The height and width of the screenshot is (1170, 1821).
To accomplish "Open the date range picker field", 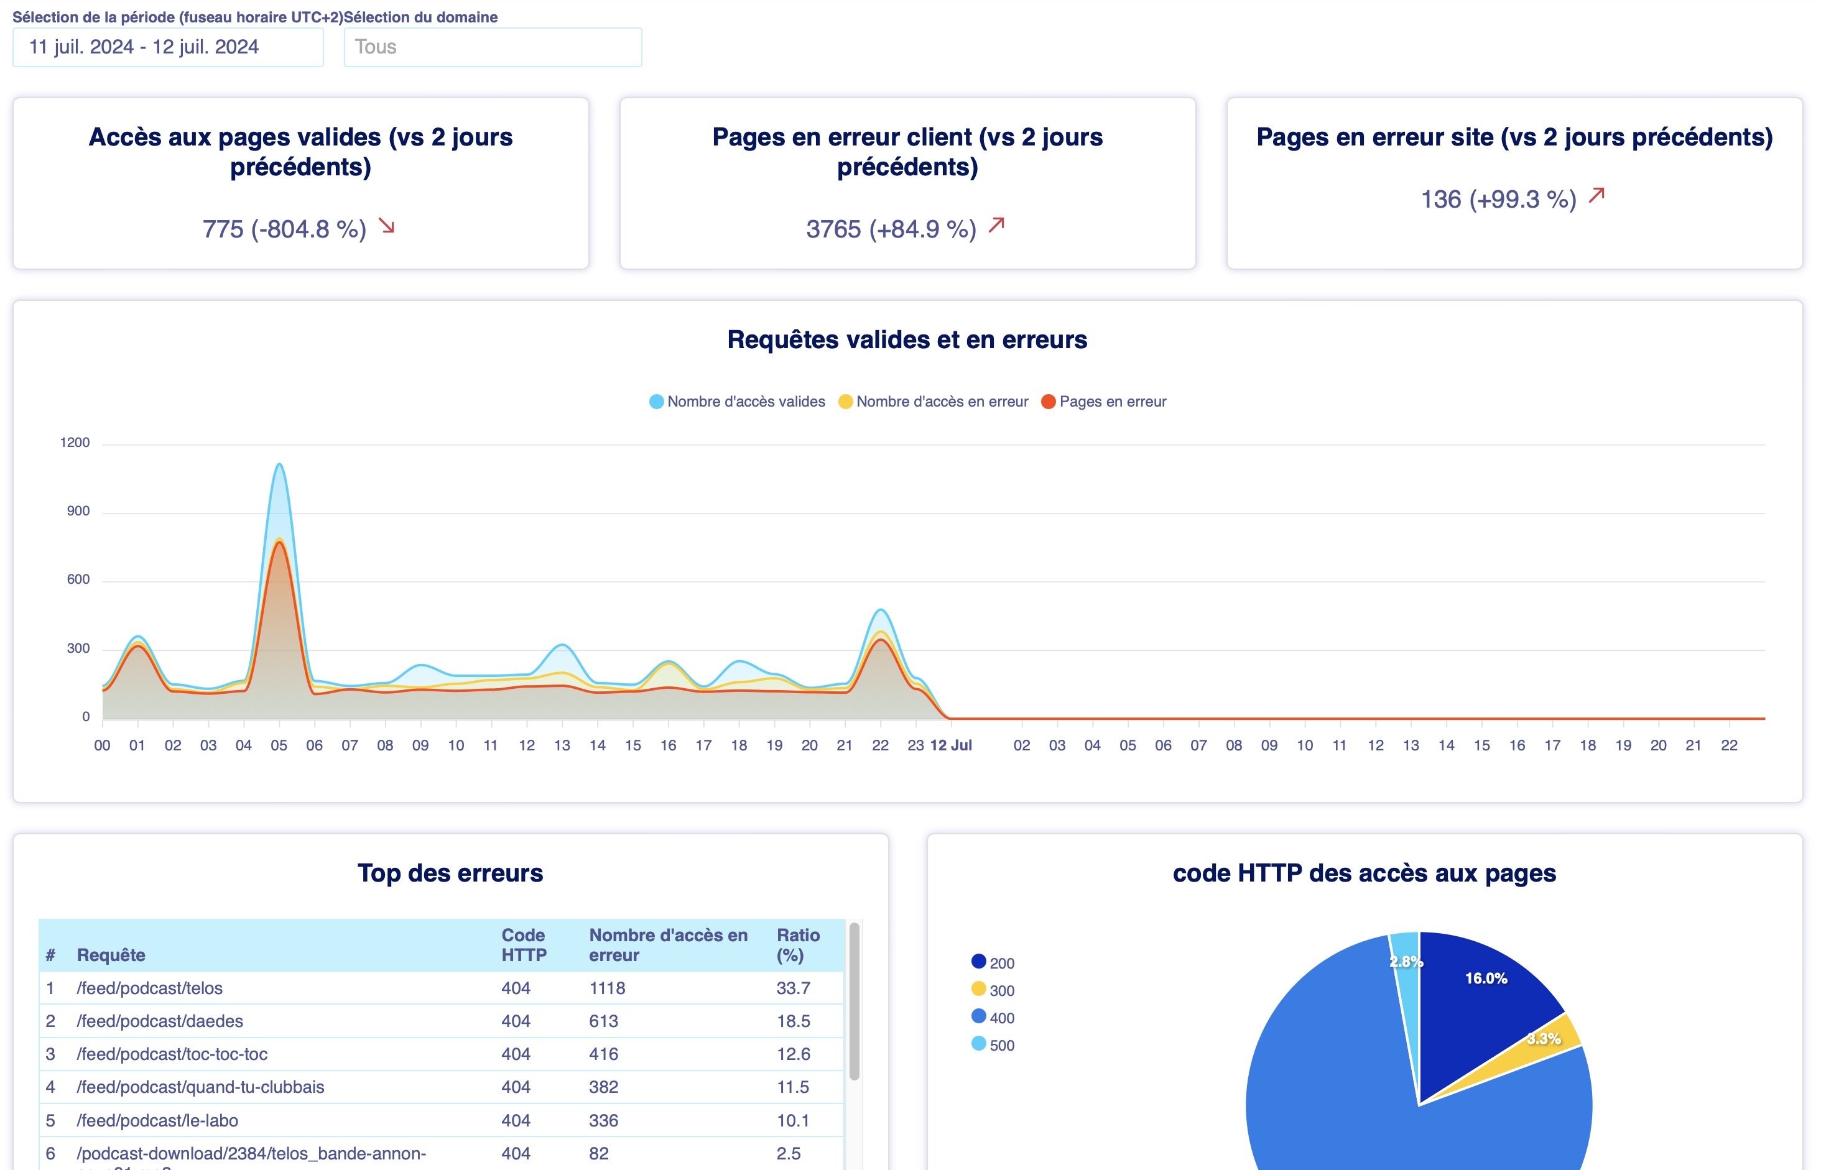I will (168, 47).
